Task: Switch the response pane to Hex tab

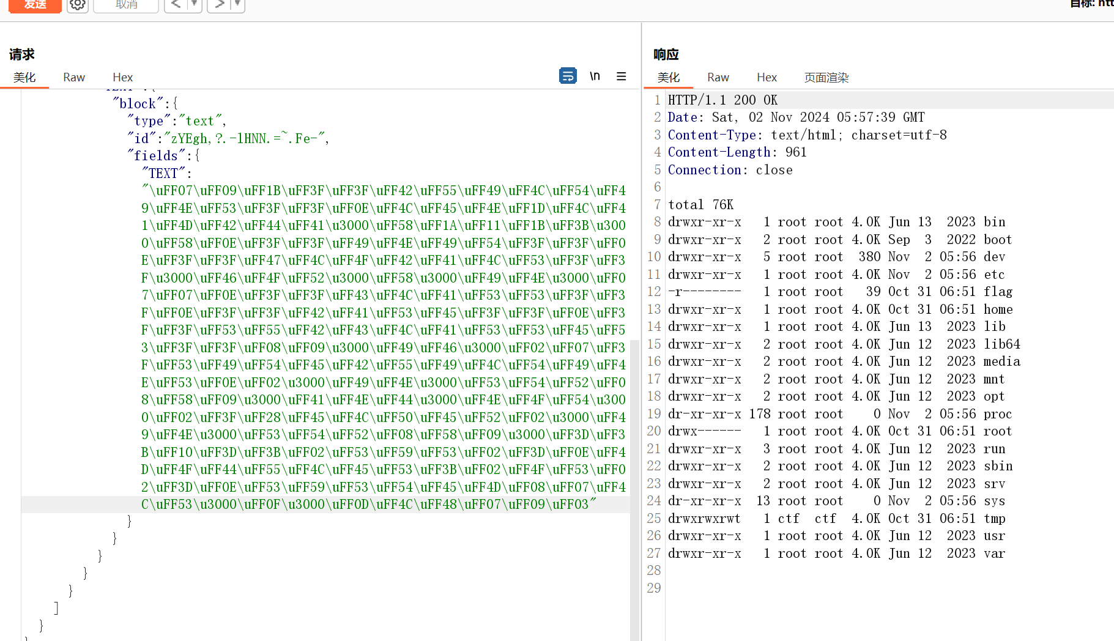Action: [767, 77]
